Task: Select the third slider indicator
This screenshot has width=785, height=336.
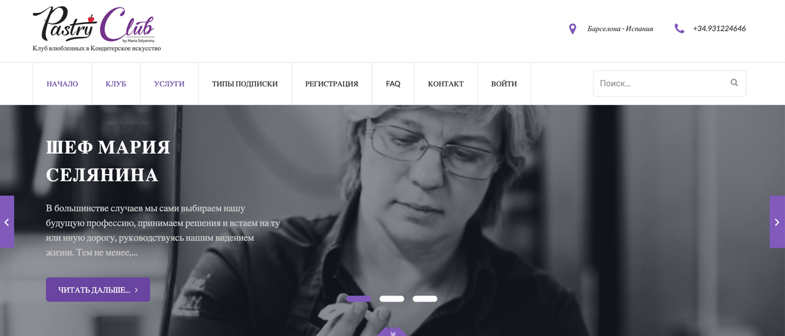Action: [425, 299]
